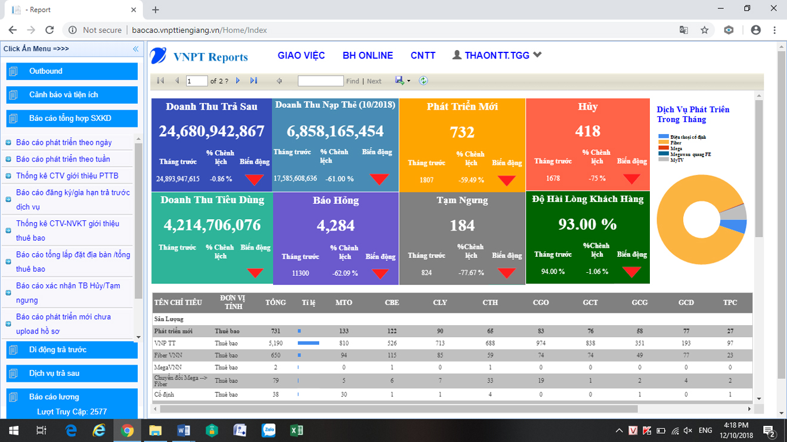Open Chrome profile avatar icon
Image resolution: width=787 pixels, height=442 pixels.
click(x=756, y=30)
